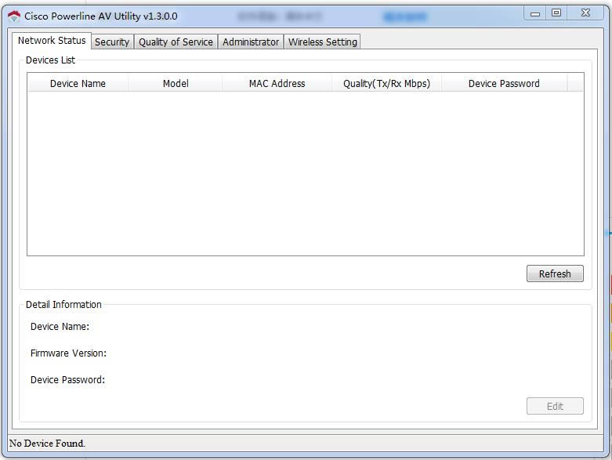Click the Edit button in Detail Information
The height and width of the screenshot is (460, 612).
pos(555,406)
